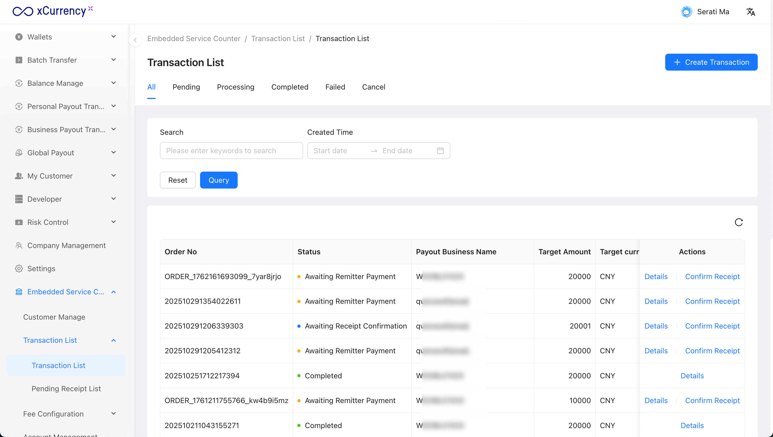Click the xCurrency logo
773x437 pixels.
pos(53,11)
